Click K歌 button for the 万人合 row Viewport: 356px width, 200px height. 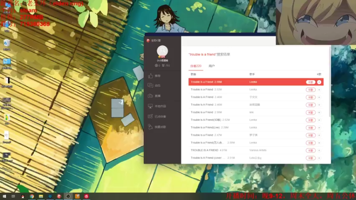(311, 143)
